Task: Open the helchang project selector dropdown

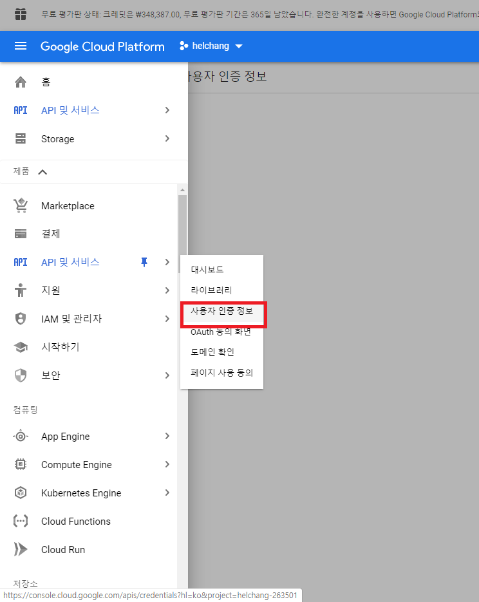Action: [x=211, y=46]
